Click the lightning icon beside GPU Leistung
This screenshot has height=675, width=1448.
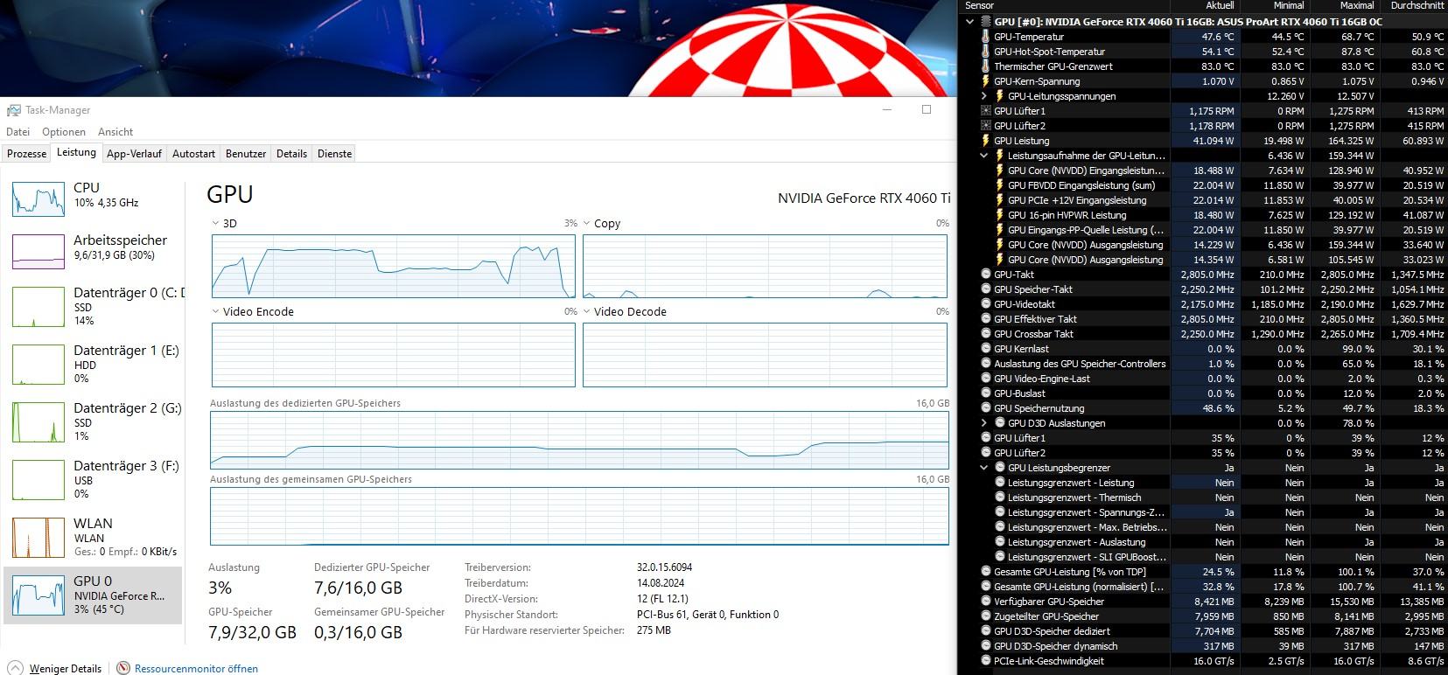986,141
